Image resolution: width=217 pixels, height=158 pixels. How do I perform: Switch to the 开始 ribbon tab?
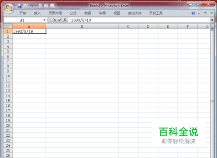[23, 13]
